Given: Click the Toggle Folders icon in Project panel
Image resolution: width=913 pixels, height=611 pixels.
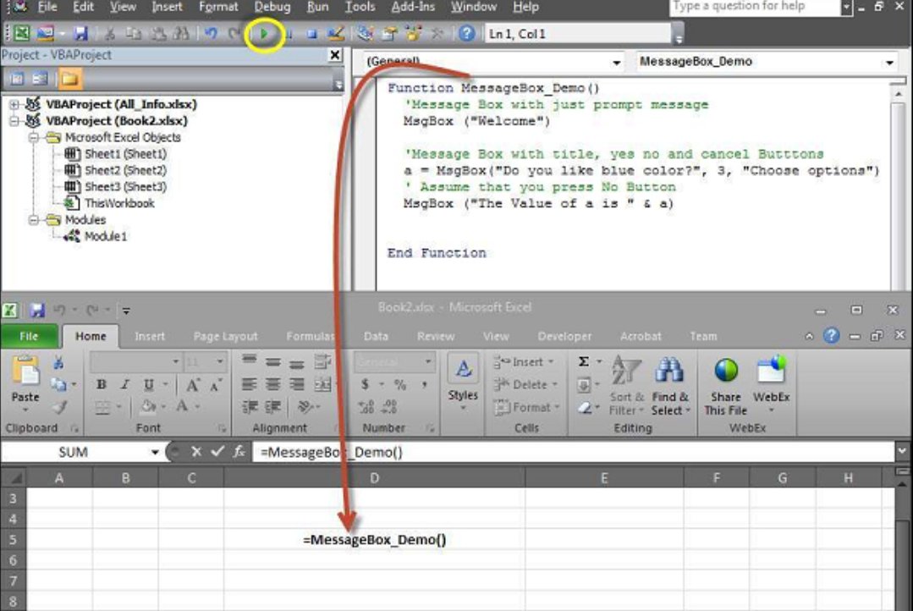Looking at the screenshot, I should 69,79.
